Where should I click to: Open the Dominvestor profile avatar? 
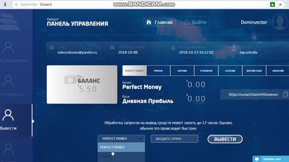point(280,22)
